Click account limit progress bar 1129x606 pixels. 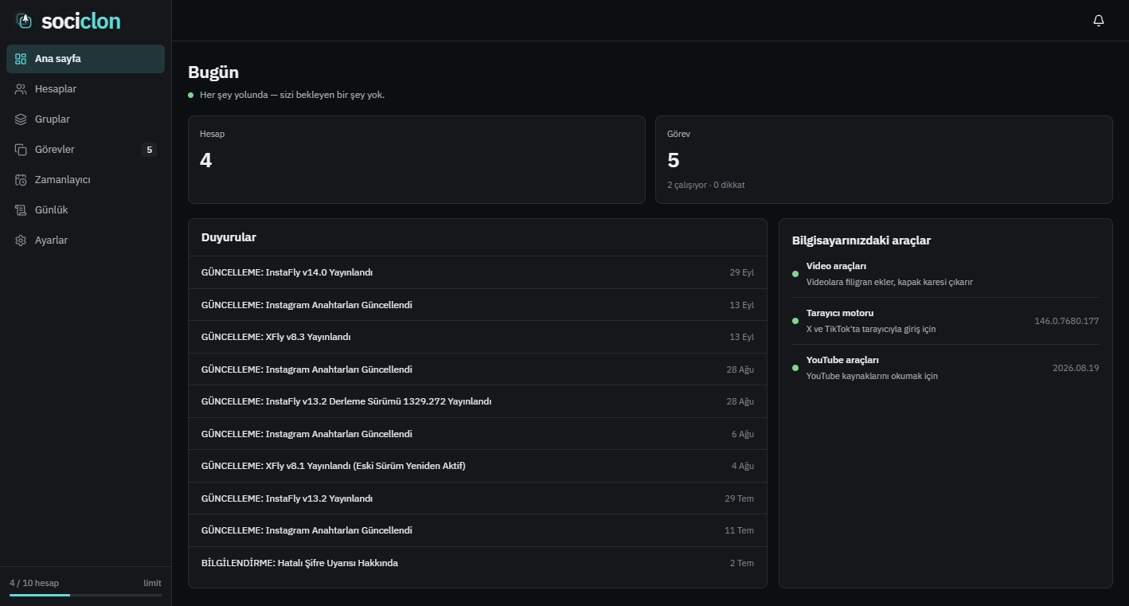[x=85, y=595]
